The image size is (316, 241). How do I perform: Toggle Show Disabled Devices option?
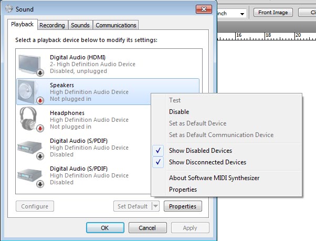click(x=226, y=151)
